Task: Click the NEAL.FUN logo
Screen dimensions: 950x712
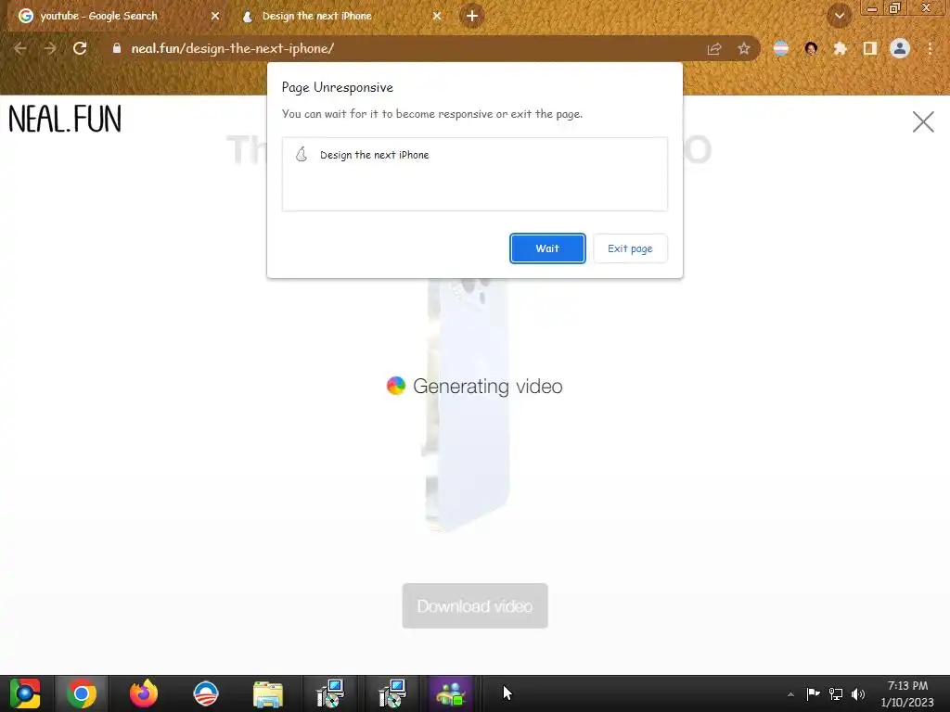Action: click(65, 119)
